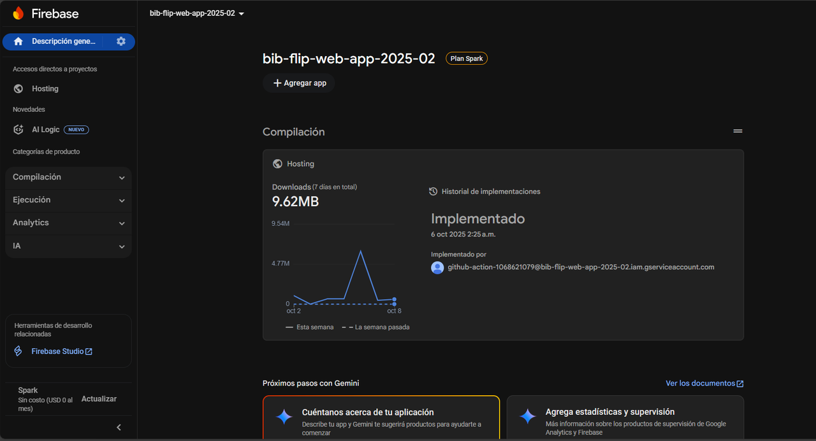Click the La semana pasada legend entry

click(375, 327)
